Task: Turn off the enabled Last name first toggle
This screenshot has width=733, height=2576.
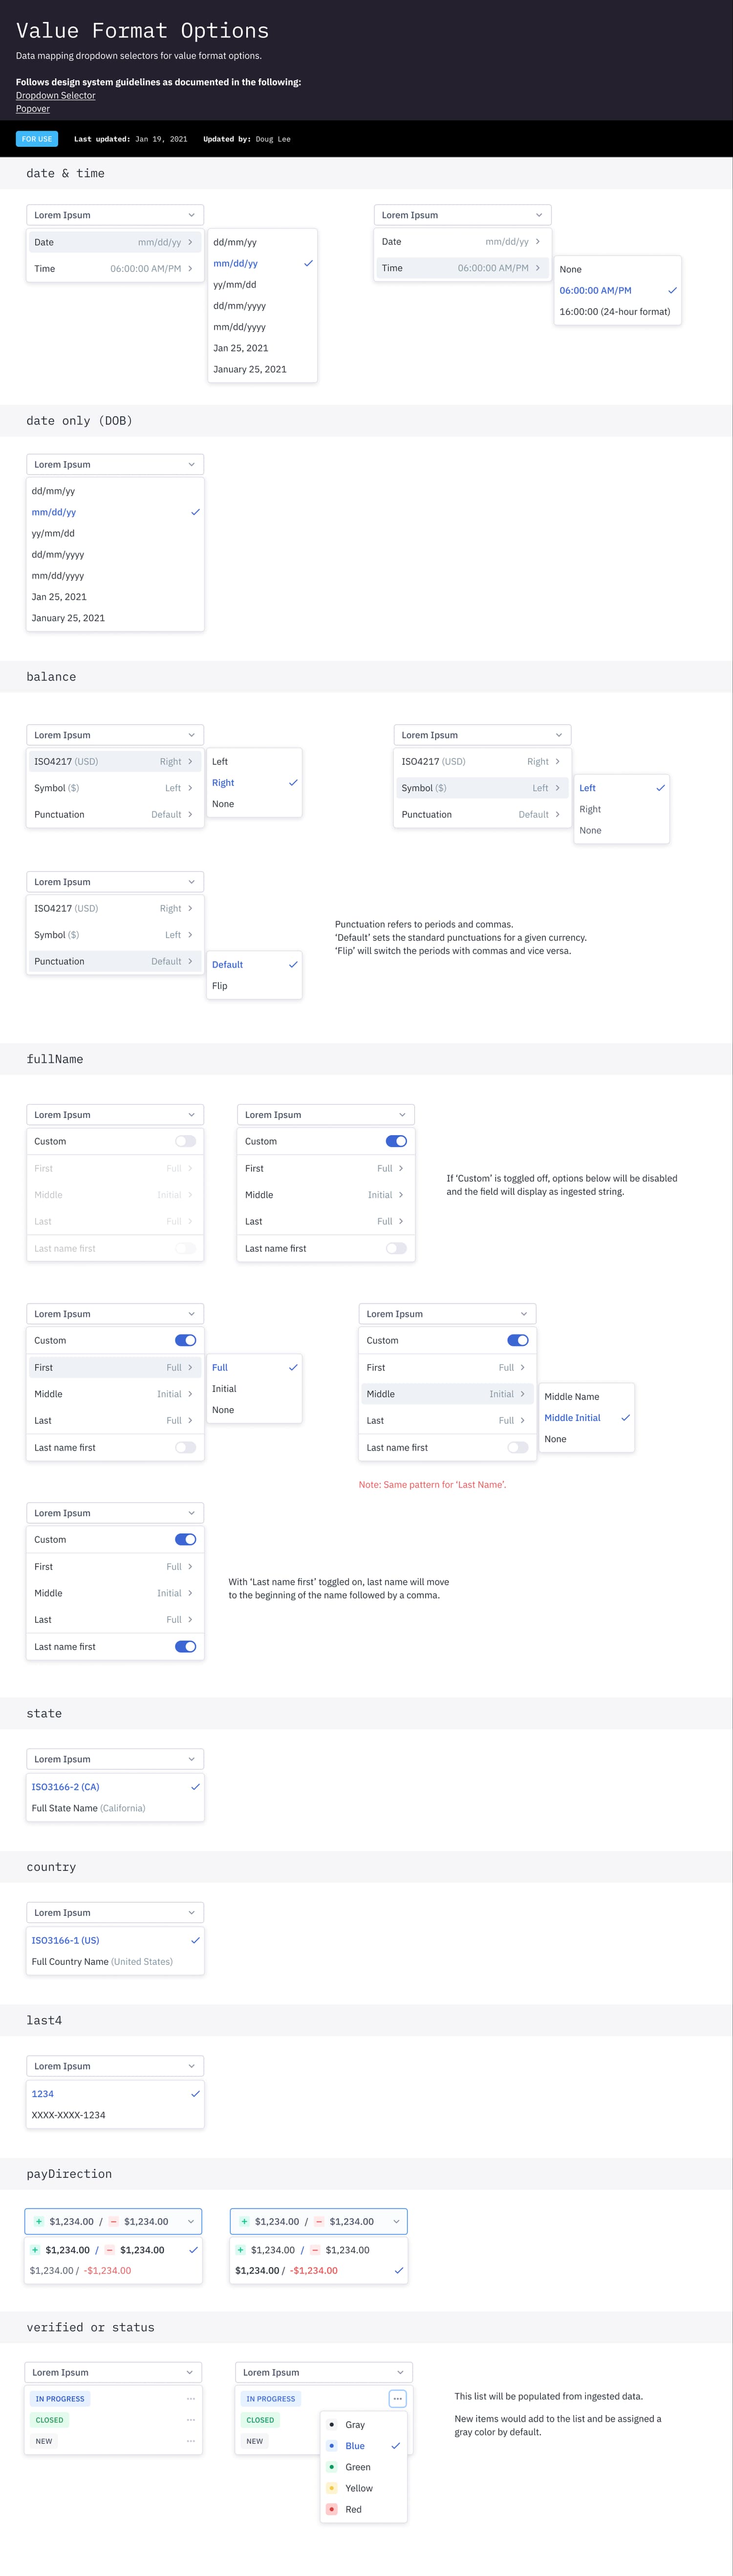Action: point(186,1646)
